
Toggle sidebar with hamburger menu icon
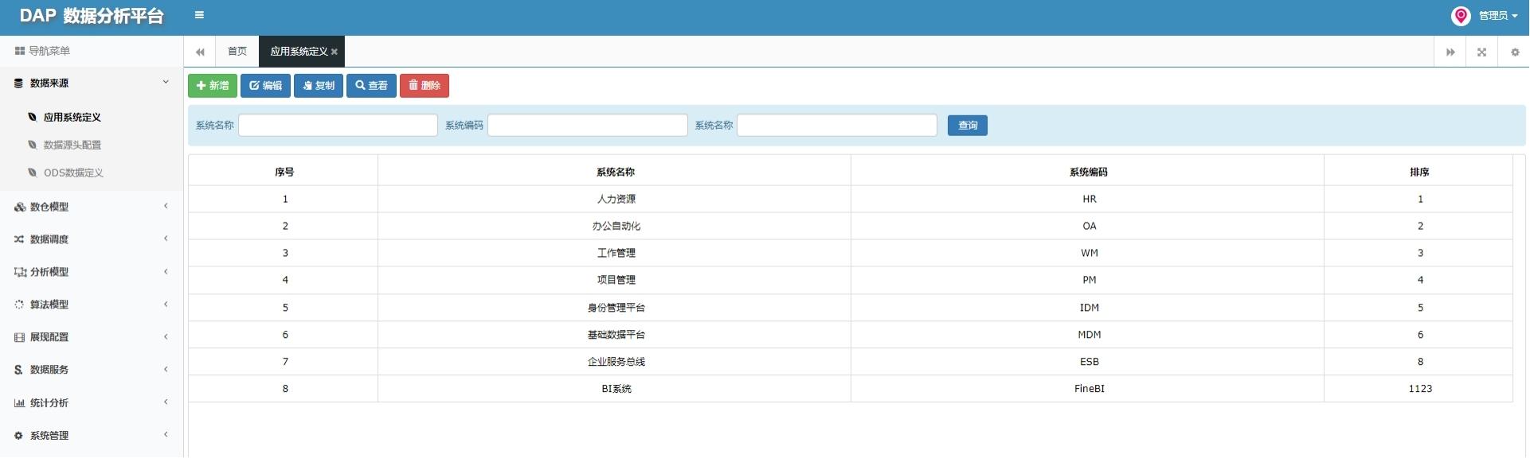coord(199,15)
